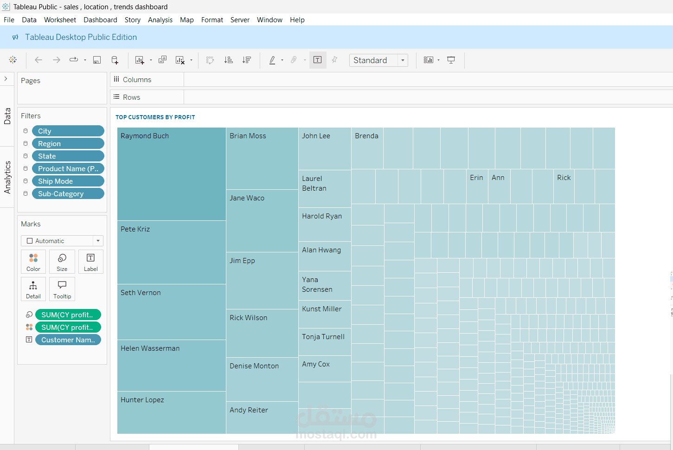Click the Save icon in toolbar
The image size is (673, 450).
tap(97, 60)
